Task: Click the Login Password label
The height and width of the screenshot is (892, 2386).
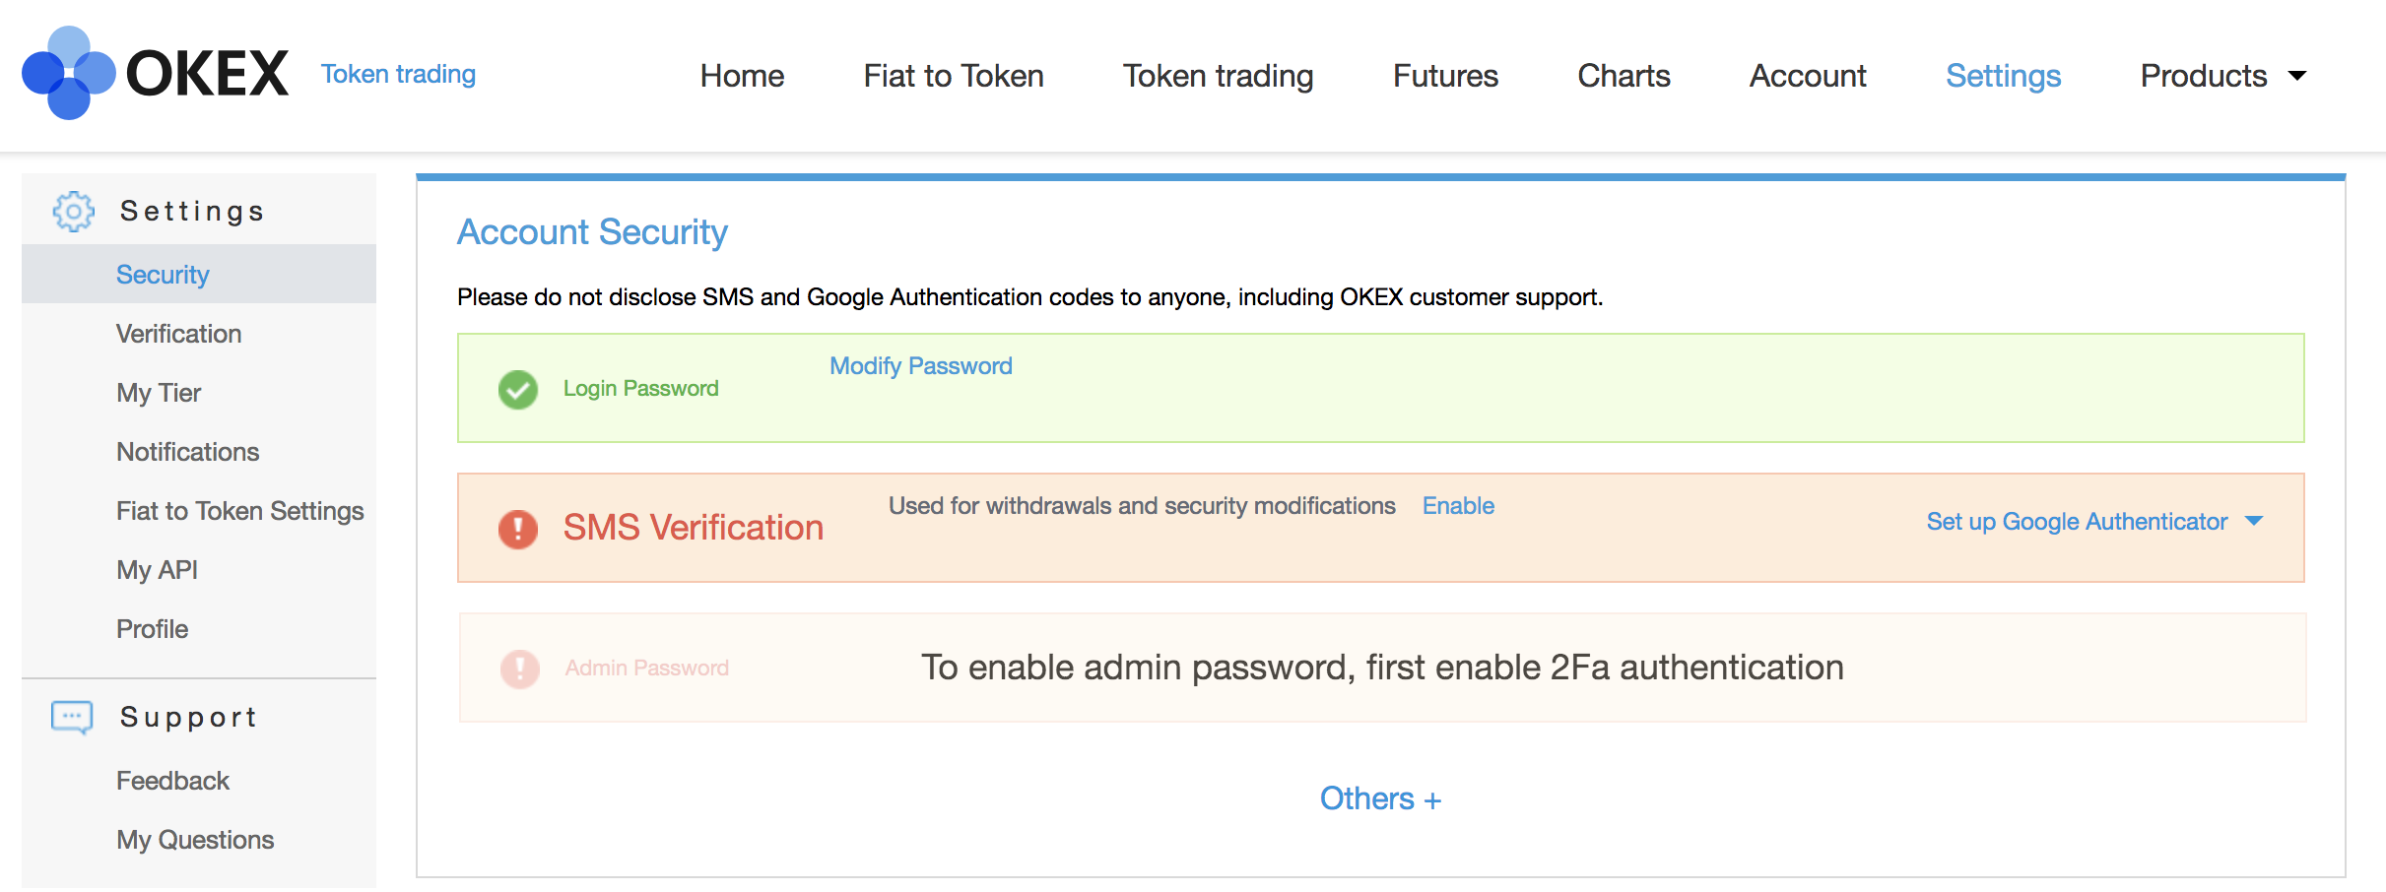Action: click(x=640, y=389)
